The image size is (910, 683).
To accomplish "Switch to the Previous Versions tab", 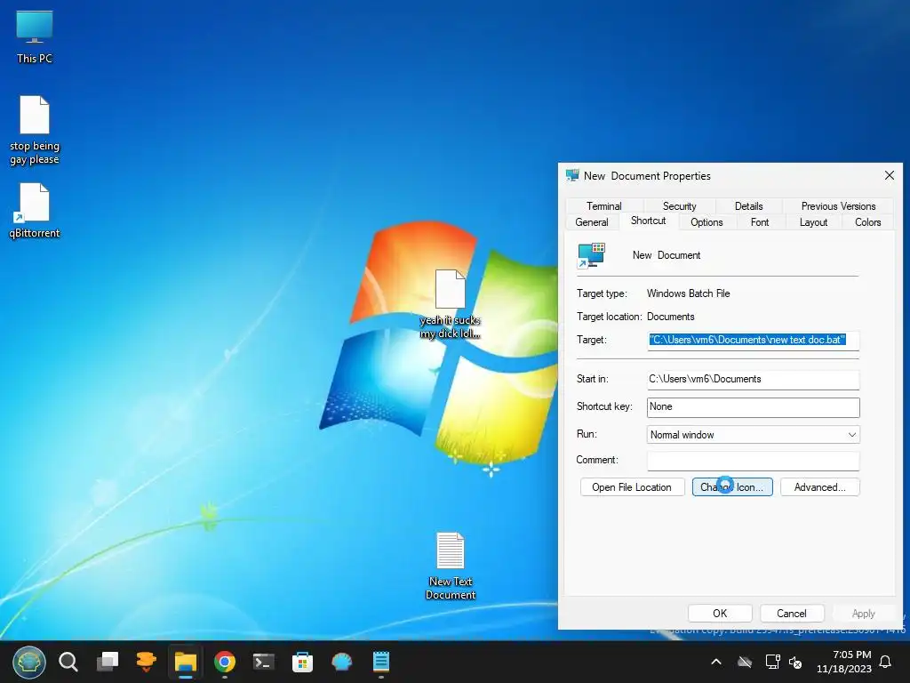I will coord(838,206).
